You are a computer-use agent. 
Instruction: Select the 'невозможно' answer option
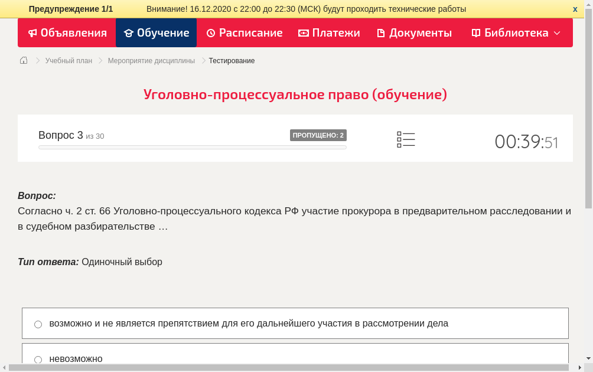coord(38,359)
